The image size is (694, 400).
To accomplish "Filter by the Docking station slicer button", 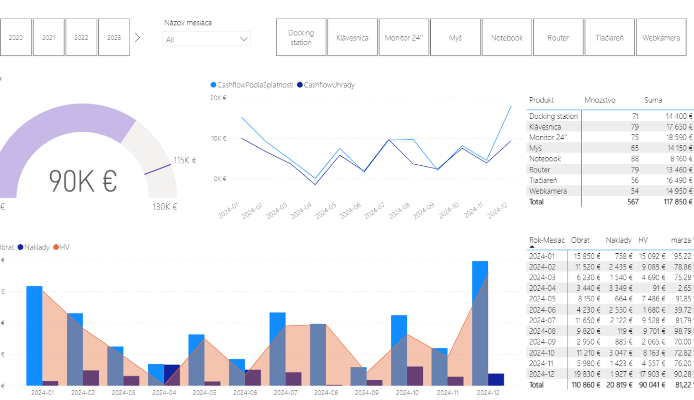I will tap(301, 37).
